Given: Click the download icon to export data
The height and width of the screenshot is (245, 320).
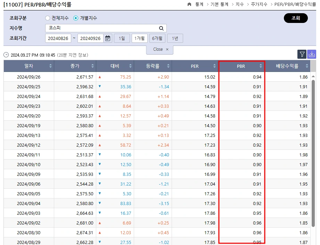Looking at the screenshot, I should pos(312,55).
